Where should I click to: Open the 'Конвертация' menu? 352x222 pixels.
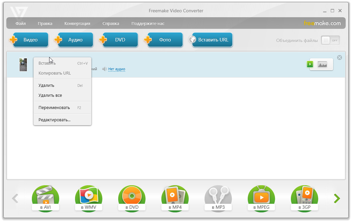[x=77, y=24]
